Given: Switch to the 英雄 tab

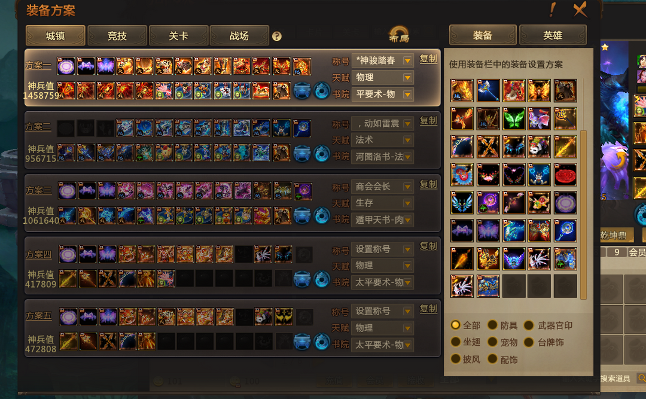Looking at the screenshot, I should click(553, 35).
